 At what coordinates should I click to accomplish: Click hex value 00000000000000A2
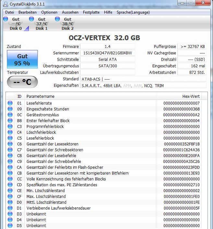coord(182,115)
